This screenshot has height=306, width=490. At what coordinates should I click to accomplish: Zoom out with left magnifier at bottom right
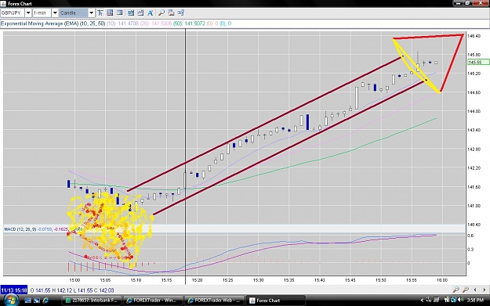click(x=456, y=290)
